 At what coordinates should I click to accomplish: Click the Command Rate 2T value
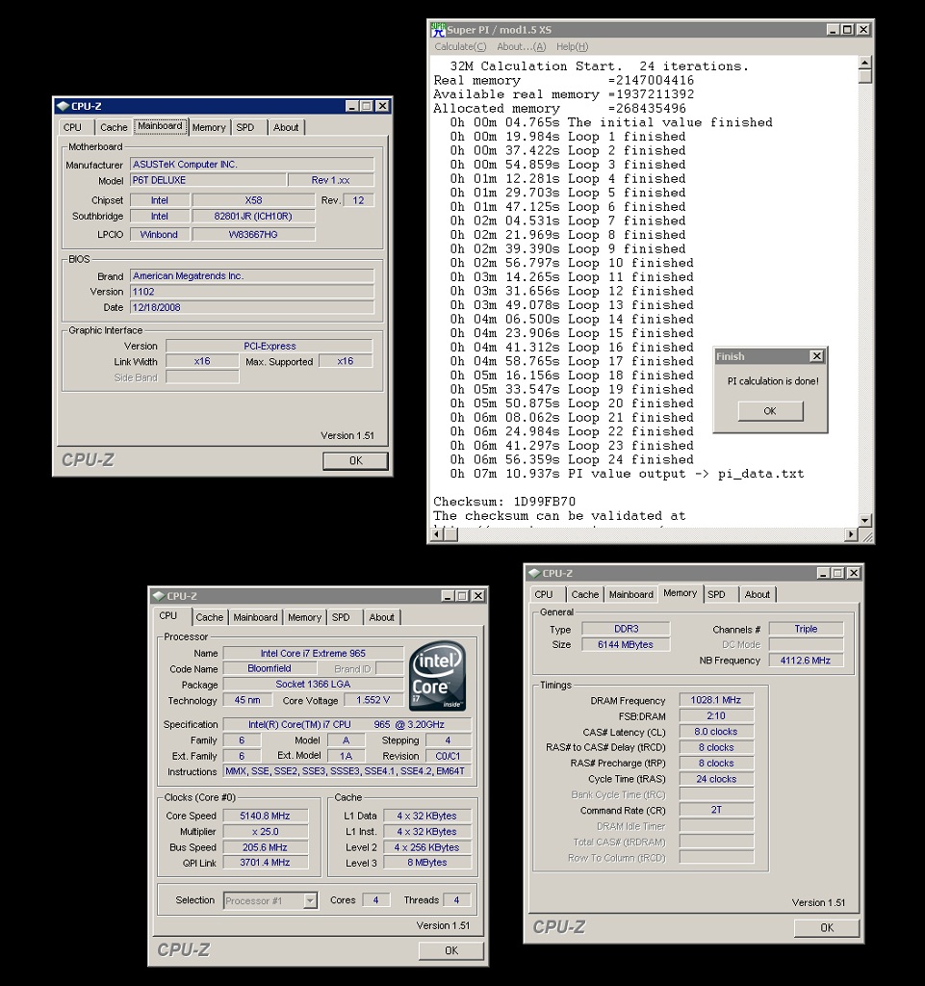click(716, 810)
